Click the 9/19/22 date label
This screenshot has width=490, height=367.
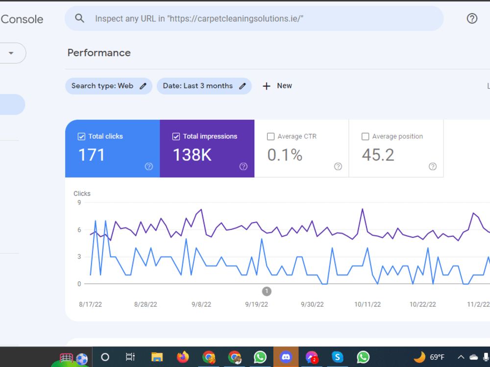point(257,304)
